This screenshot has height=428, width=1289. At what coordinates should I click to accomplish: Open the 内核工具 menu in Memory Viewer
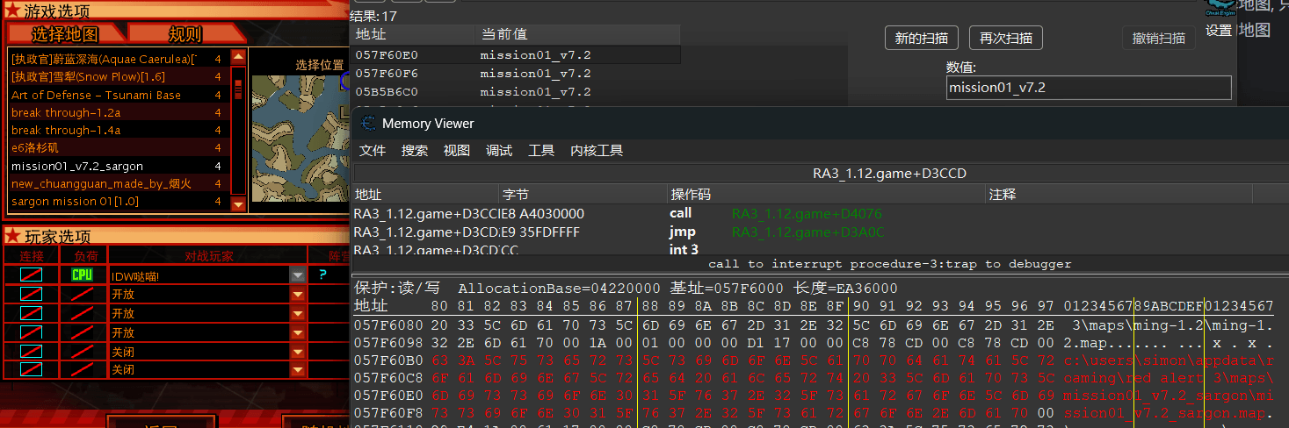[597, 151]
